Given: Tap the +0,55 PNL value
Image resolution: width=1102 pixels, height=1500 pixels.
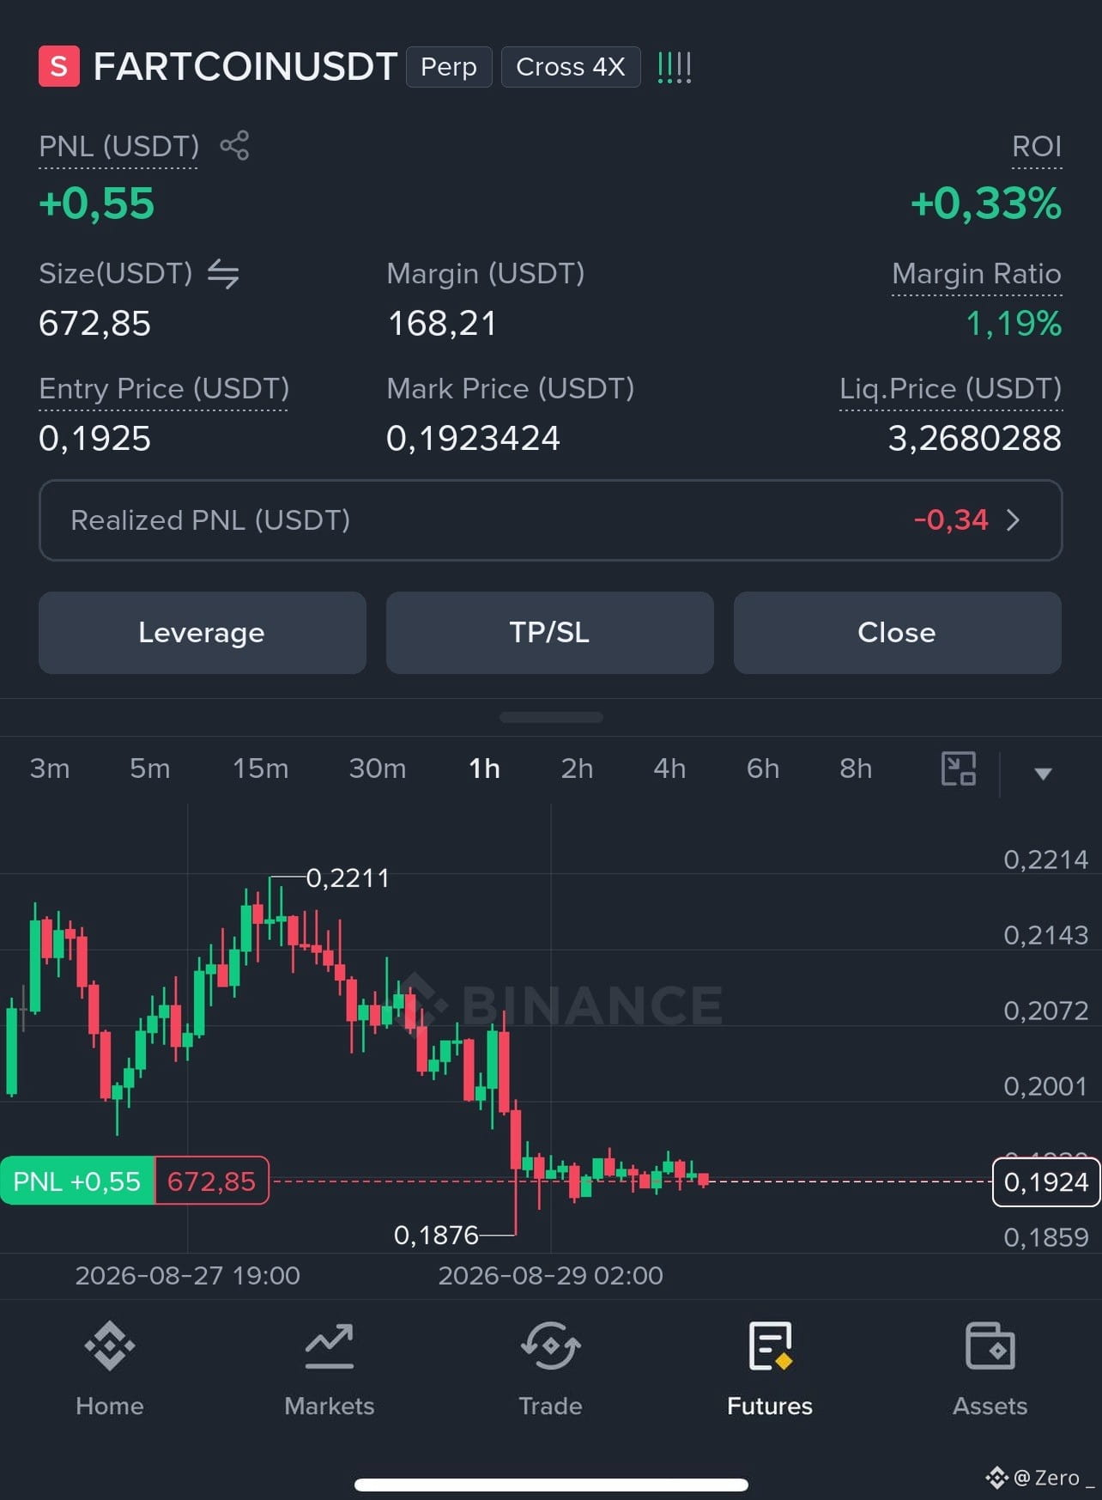Looking at the screenshot, I should 97,204.
